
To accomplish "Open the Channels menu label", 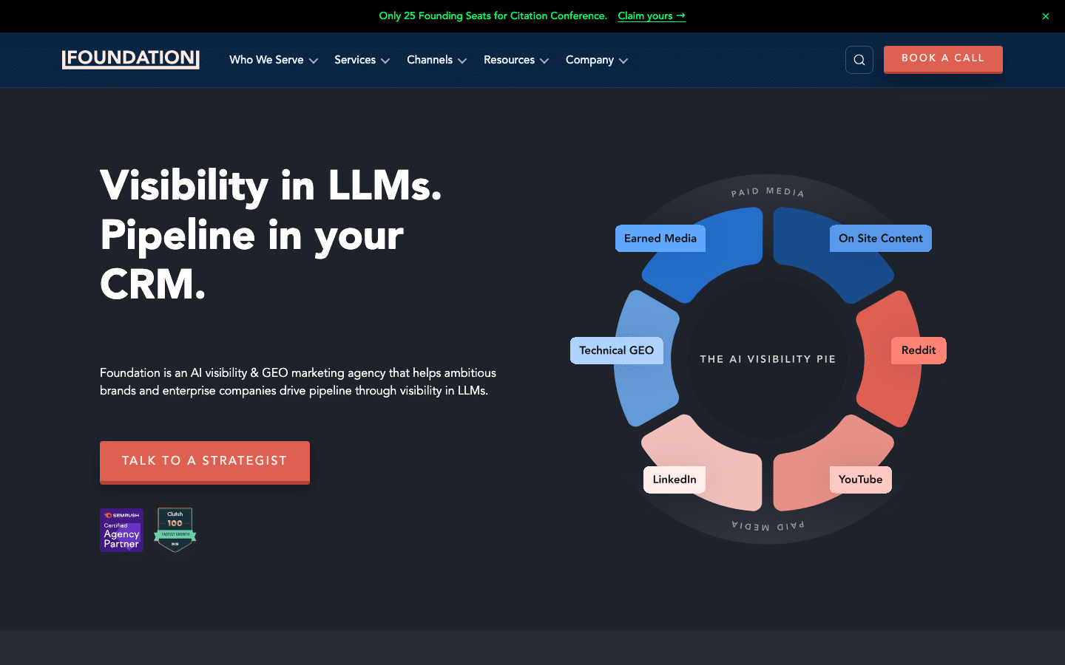I will pos(430,60).
